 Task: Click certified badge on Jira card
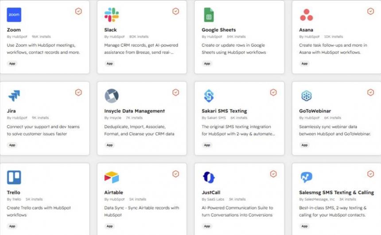78,92
